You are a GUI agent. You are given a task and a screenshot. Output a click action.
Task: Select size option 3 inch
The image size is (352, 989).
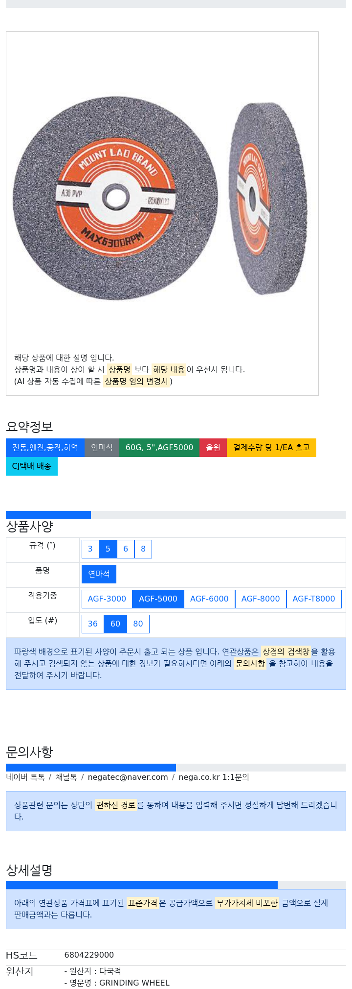(90, 549)
